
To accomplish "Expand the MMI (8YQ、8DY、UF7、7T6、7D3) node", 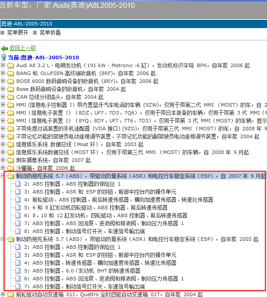I will 3,120.
